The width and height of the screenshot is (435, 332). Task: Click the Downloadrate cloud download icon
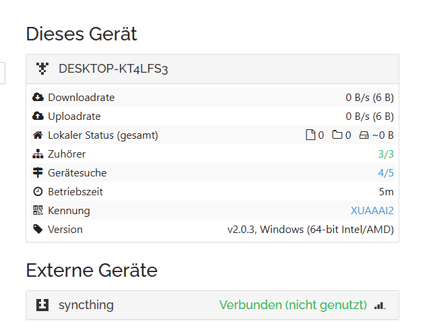click(38, 98)
